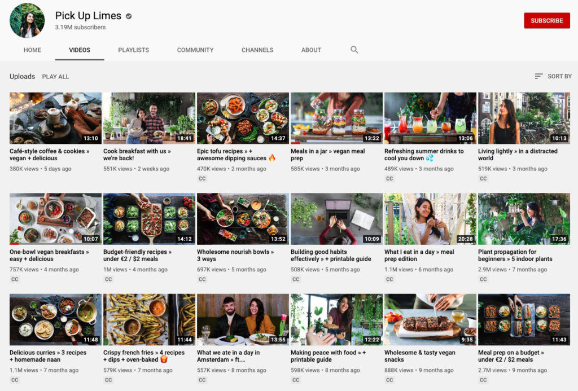Click CC badge under Wholesome & tasty vegan snacks
This screenshot has width=578, height=391.
(389, 380)
